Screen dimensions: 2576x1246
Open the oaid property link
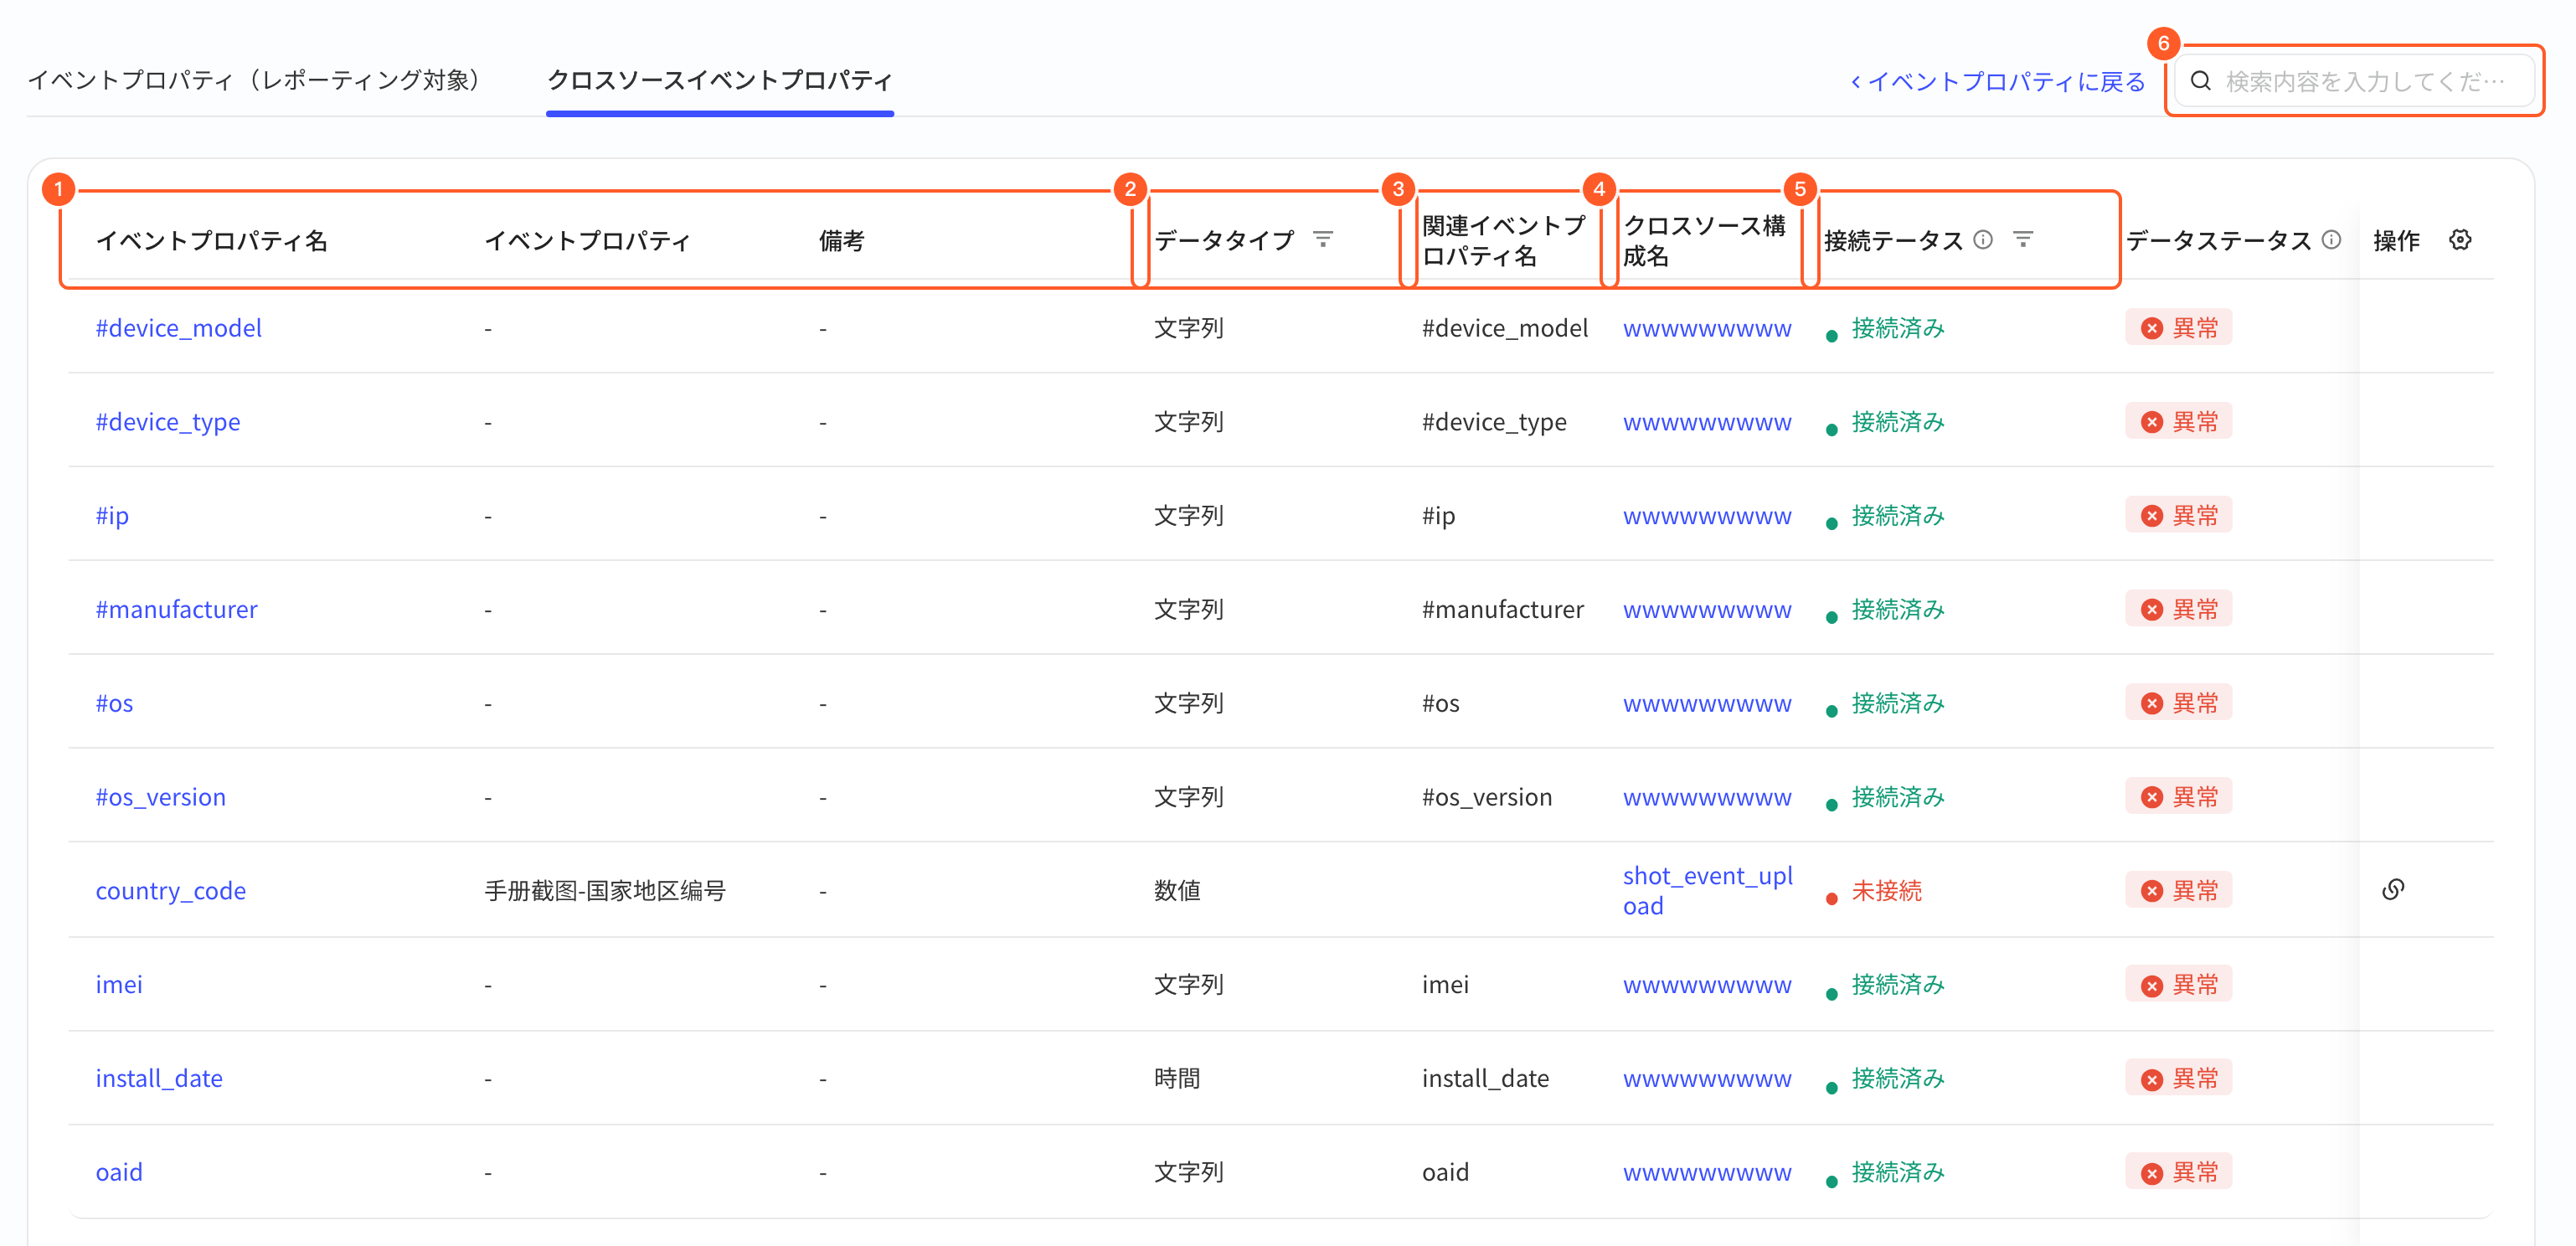tap(119, 1173)
